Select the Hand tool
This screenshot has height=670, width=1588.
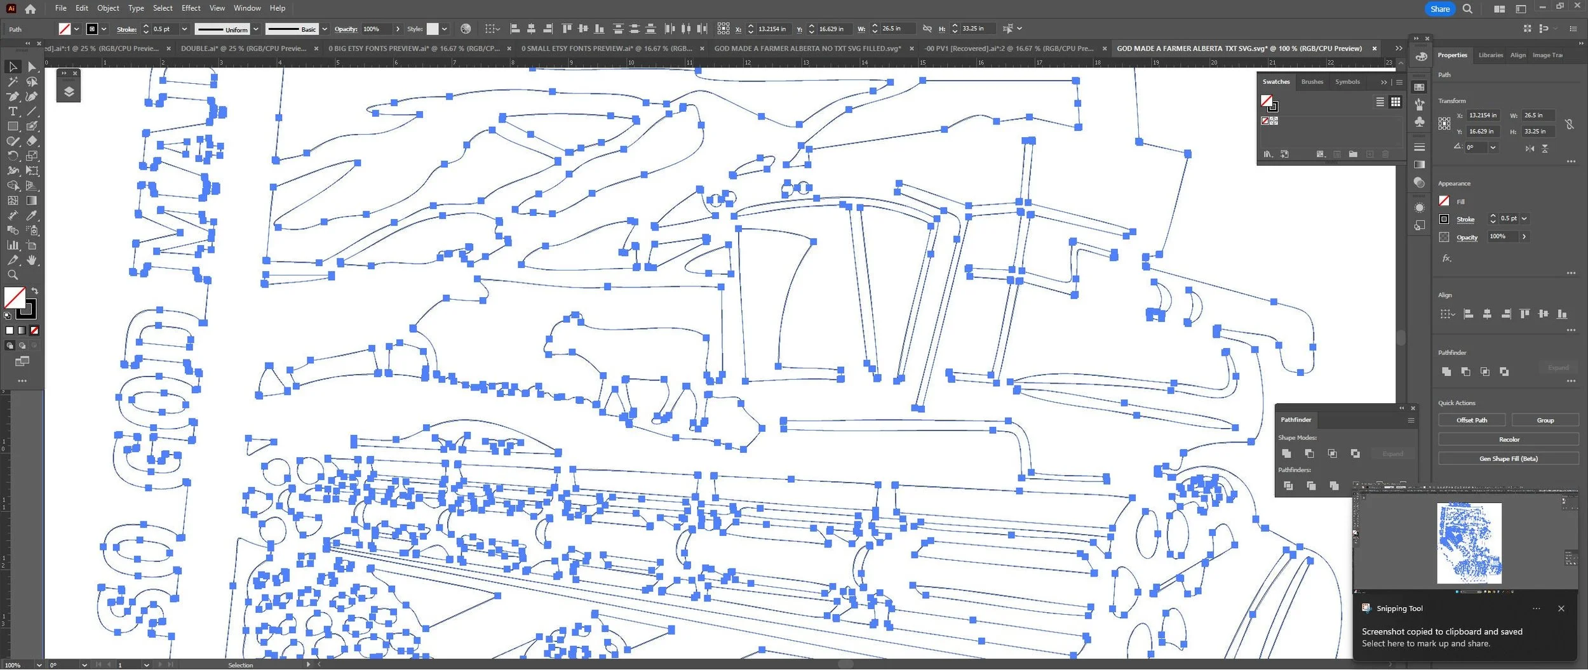(32, 260)
